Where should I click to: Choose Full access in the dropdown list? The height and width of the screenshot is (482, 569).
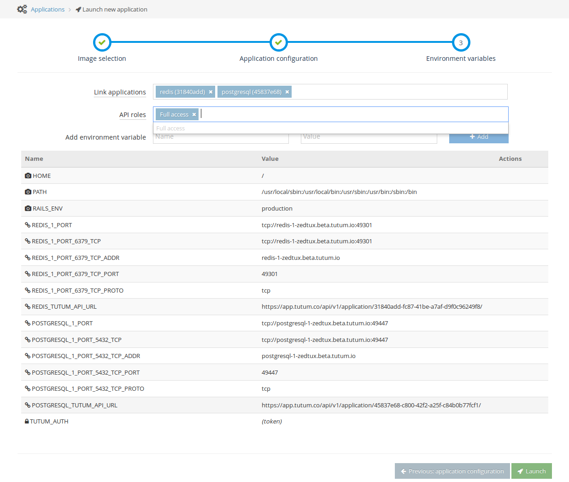pos(171,128)
